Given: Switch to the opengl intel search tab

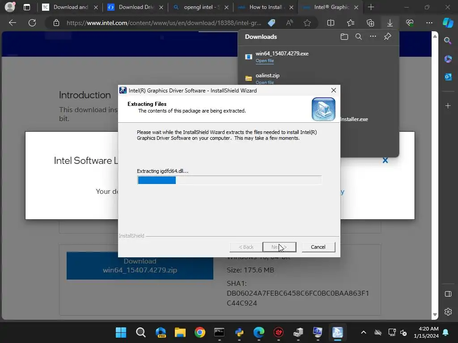Looking at the screenshot, I should click(200, 7).
